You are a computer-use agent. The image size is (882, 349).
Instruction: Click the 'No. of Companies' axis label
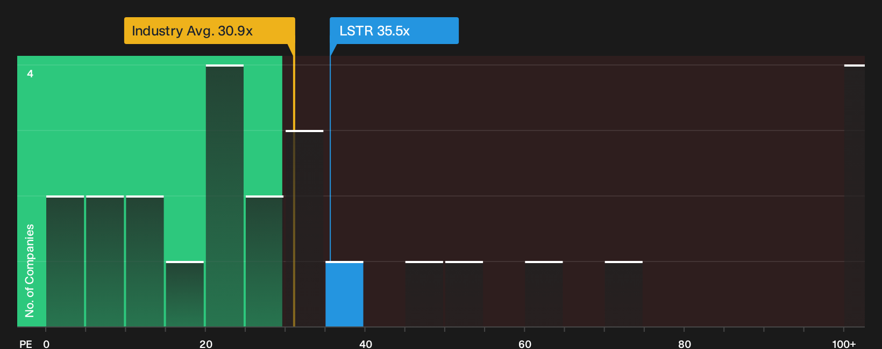coord(30,271)
